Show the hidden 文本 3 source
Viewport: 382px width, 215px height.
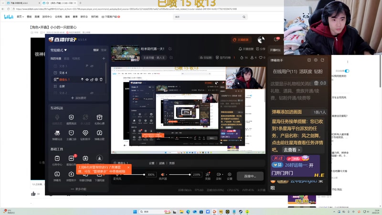coord(92,66)
